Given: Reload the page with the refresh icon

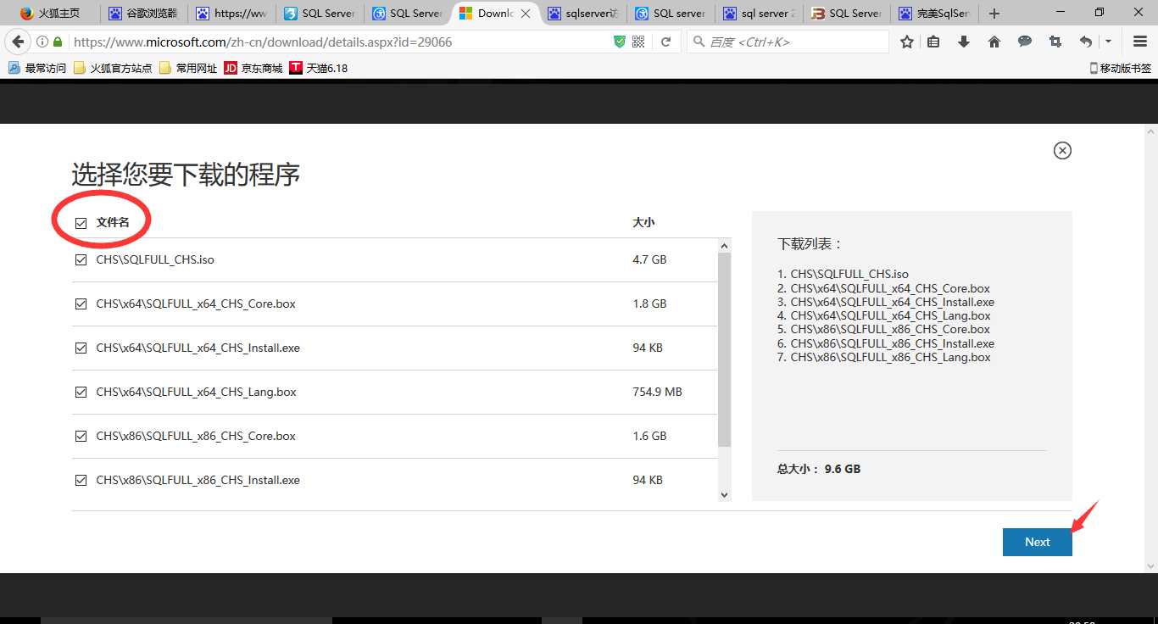Looking at the screenshot, I should click(666, 42).
